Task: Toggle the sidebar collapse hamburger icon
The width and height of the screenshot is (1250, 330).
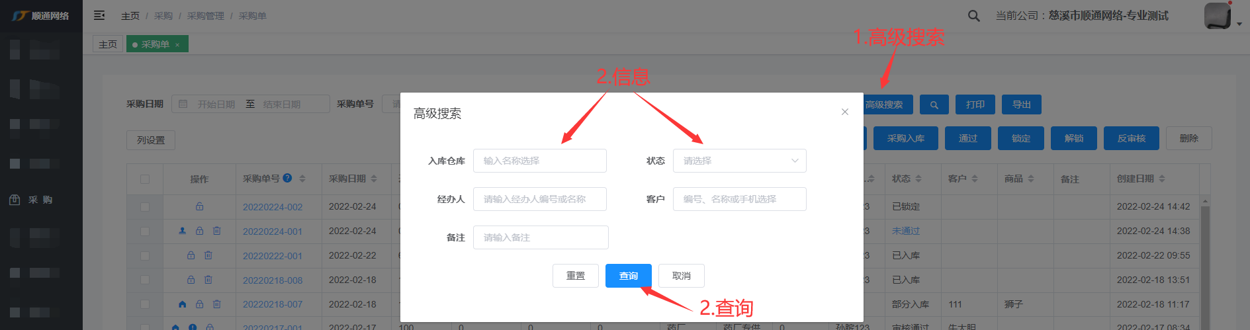Action: point(99,15)
